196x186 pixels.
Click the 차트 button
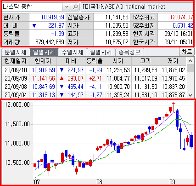[186, 52]
